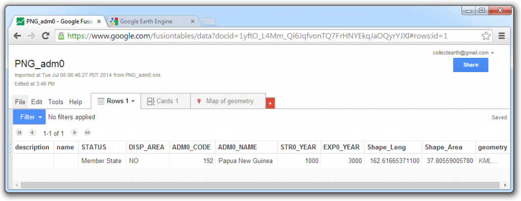Maximize the Chrome window

click(x=481, y=11)
